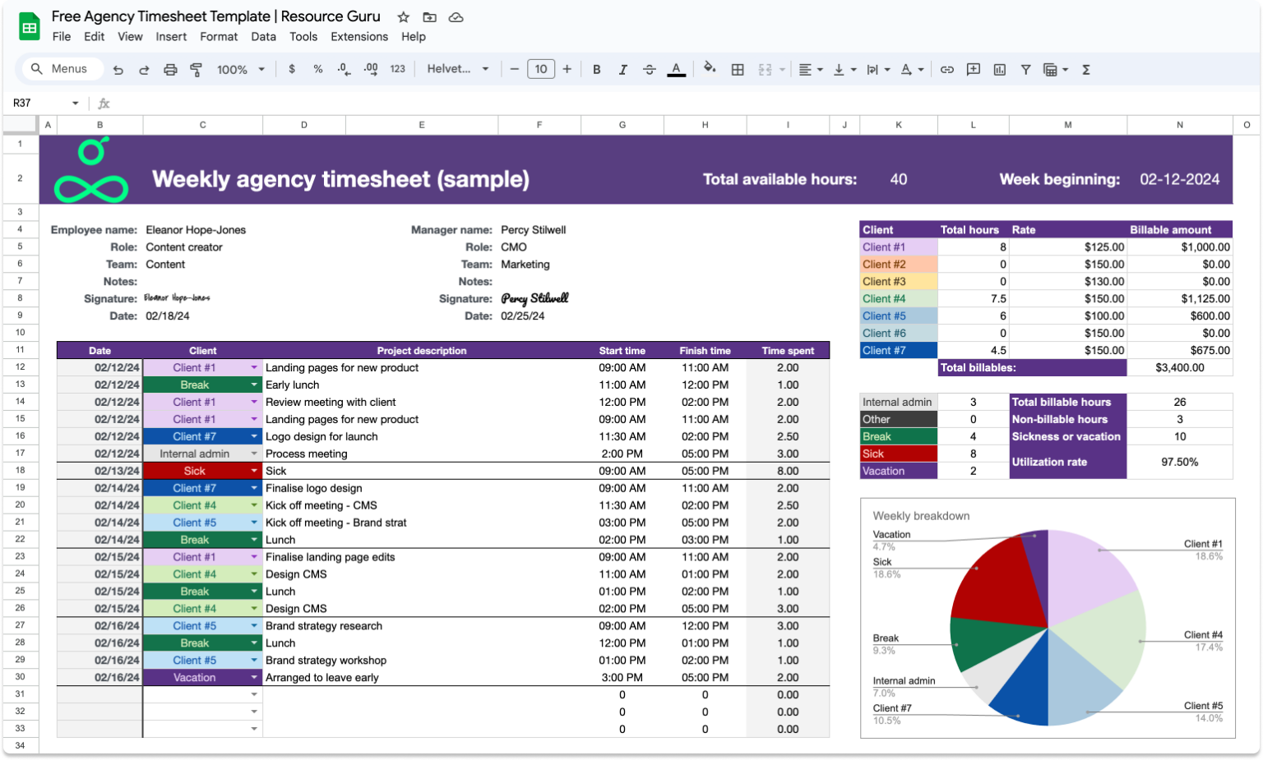Apply currency format using the dollar icon

click(x=292, y=69)
